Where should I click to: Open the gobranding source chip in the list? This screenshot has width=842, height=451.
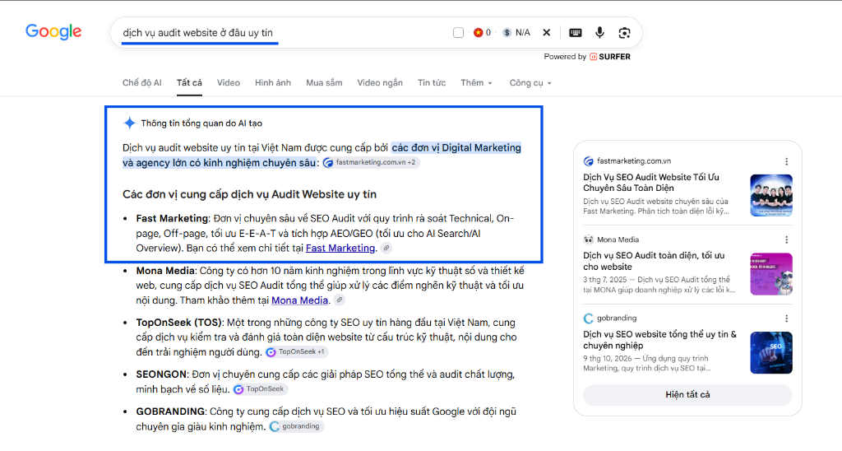295,426
